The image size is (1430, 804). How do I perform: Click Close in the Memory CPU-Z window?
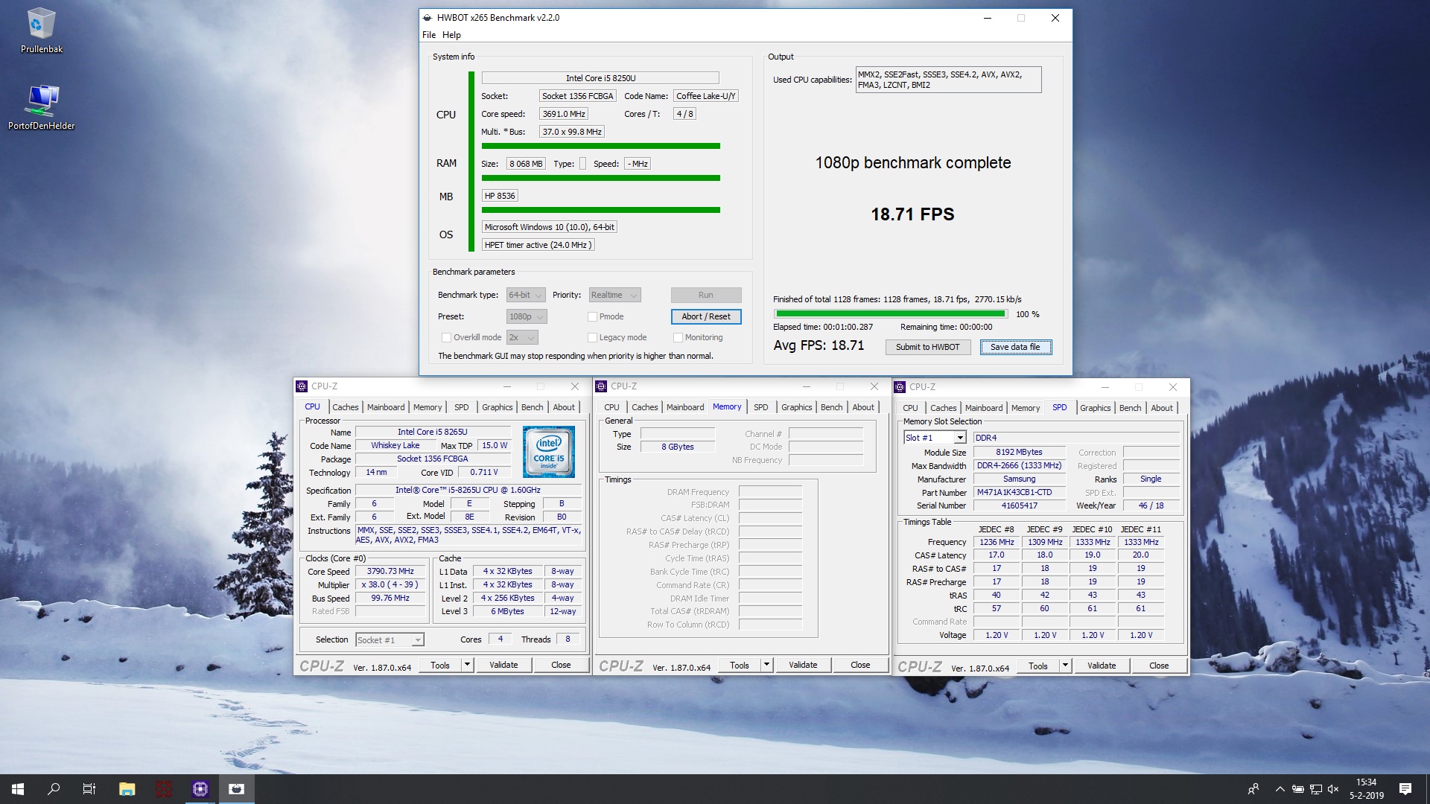pos(860,665)
